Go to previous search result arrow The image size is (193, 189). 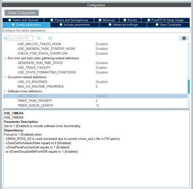point(39,38)
